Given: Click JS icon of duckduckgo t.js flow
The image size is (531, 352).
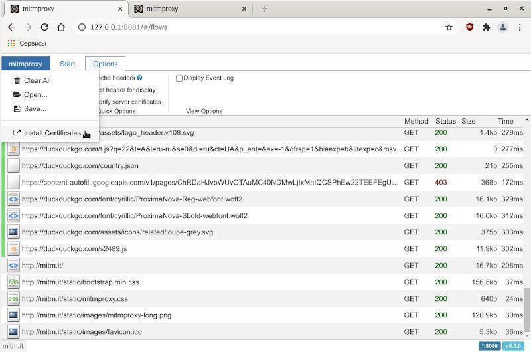Looking at the screenshot, I should pyautogui.click(x=13, y=149).
